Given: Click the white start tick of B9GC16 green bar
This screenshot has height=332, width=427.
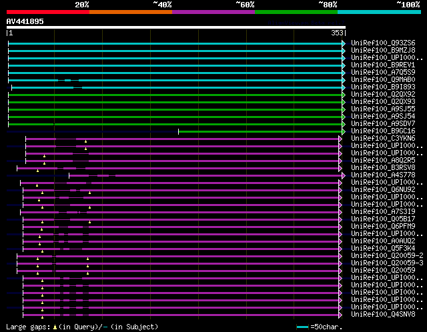Looking at the screenshot, I should [178, 132].
